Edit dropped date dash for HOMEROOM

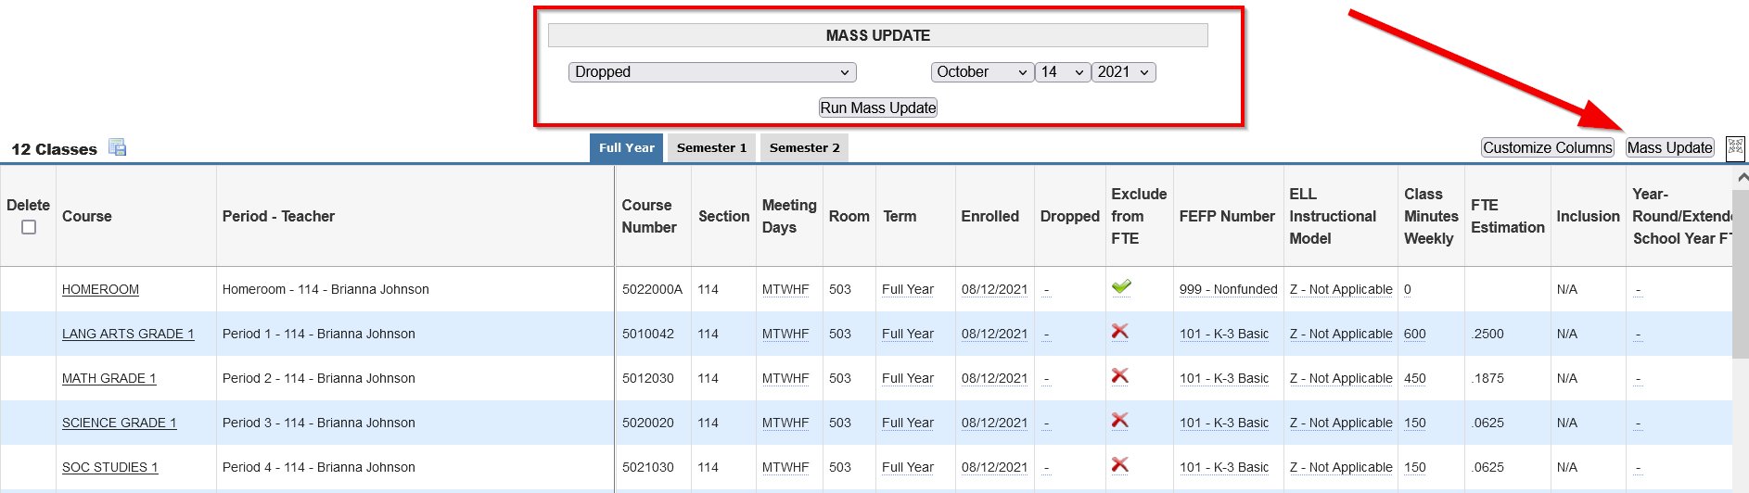point(1046,290)
